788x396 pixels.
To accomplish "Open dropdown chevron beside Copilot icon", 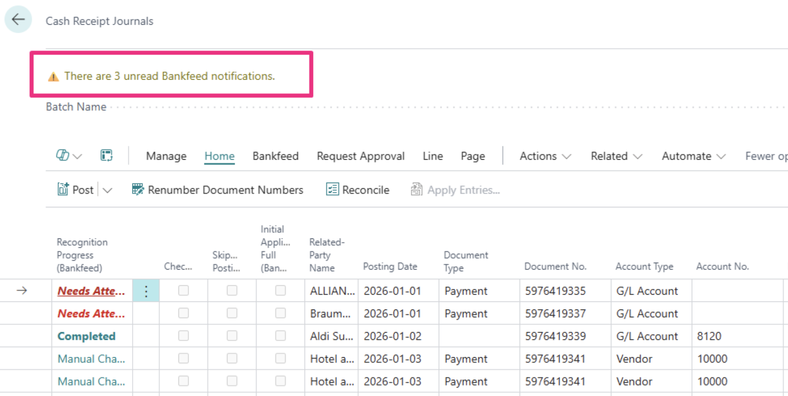I will [x=78, y=156].
